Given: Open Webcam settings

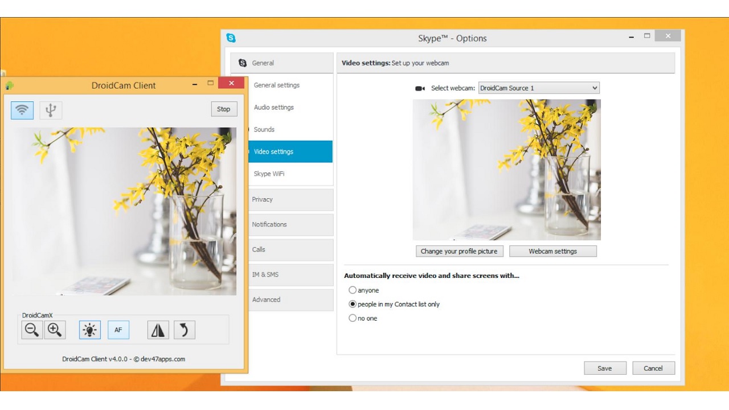Looking at the screenshot, I should (553, 251).
